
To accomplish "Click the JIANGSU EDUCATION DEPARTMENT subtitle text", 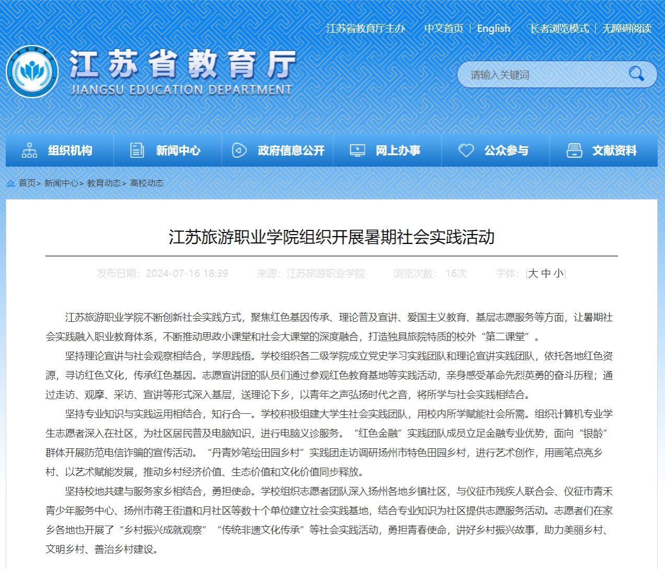I will click(x=181, y=90).
